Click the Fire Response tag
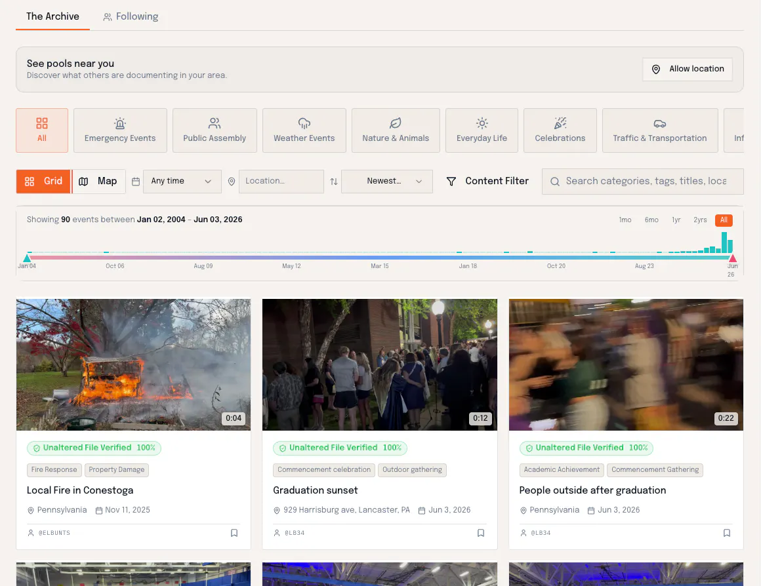This screenshot has height=586, width=761. pos(54,469)
